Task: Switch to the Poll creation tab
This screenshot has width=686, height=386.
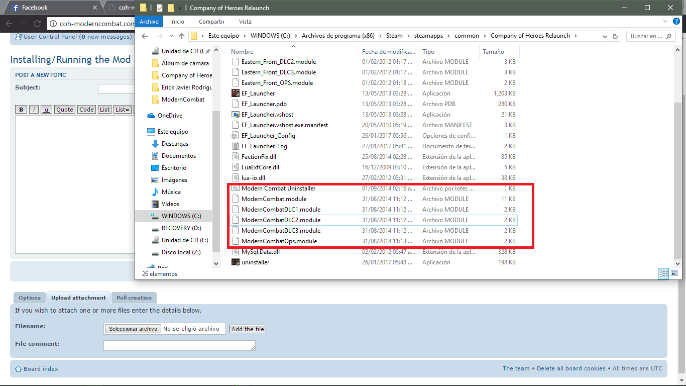Action: click(x=134, y=298)
